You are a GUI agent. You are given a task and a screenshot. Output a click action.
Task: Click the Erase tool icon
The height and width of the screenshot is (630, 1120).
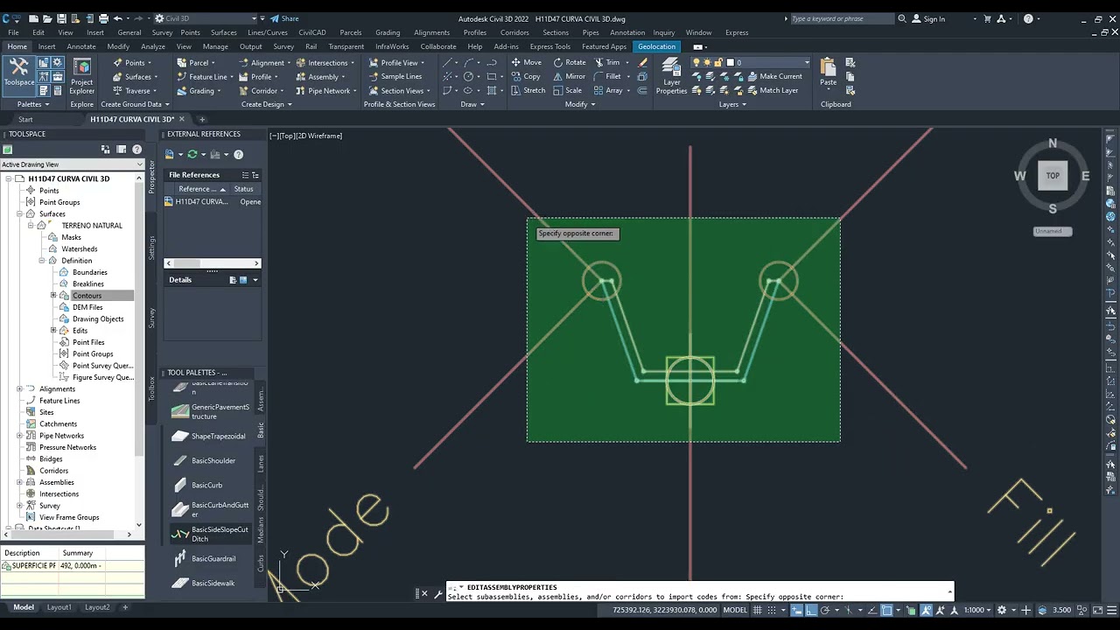coord(643,62)
